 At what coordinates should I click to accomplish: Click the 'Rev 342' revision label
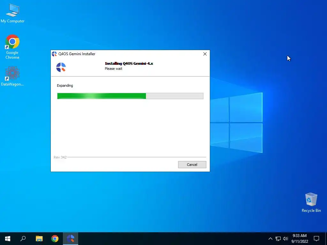(60, 157)
